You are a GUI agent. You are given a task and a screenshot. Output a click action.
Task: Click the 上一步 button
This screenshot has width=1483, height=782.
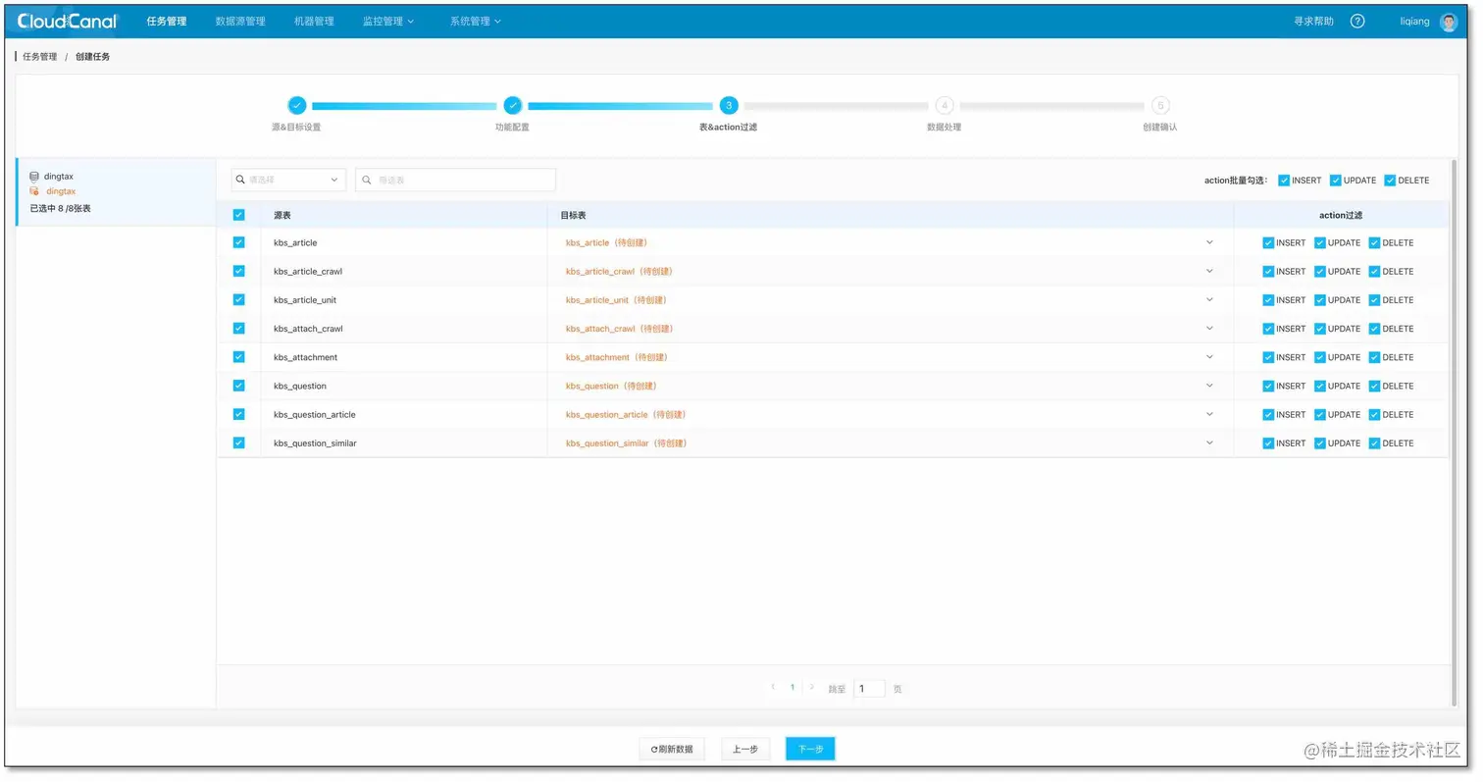pos(745,749)
